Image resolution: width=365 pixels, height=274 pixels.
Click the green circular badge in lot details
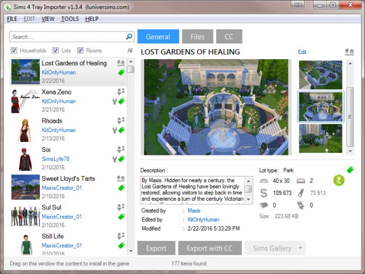[x=339, y=181]
